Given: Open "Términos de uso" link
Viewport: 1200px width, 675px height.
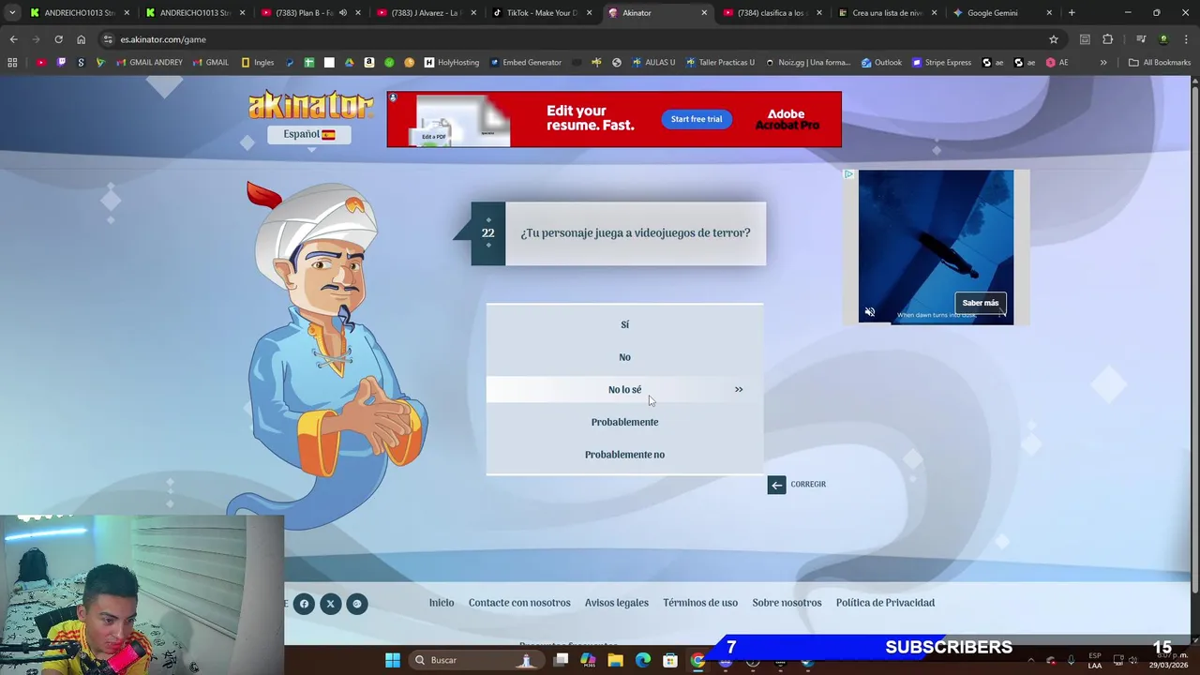Looking at the screenshot, I should (700, 603).
